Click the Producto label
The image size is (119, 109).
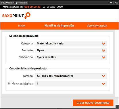[27, 50]
